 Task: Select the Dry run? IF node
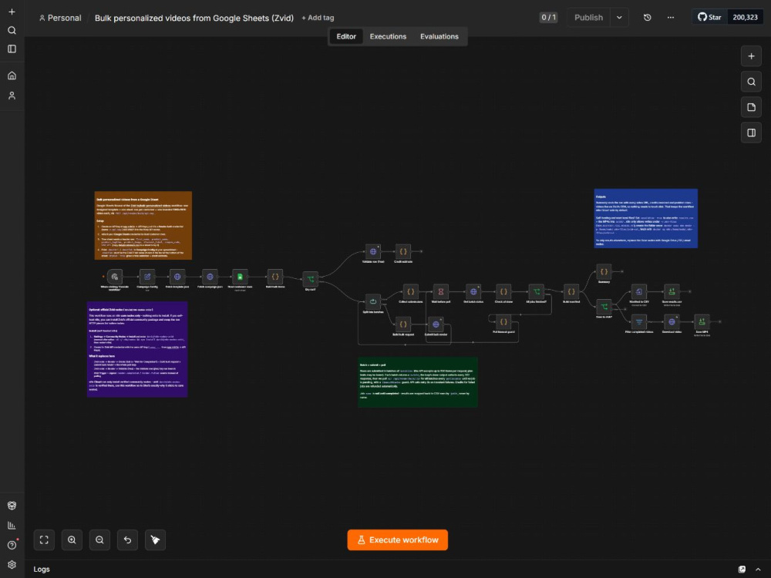pos(310,279)
